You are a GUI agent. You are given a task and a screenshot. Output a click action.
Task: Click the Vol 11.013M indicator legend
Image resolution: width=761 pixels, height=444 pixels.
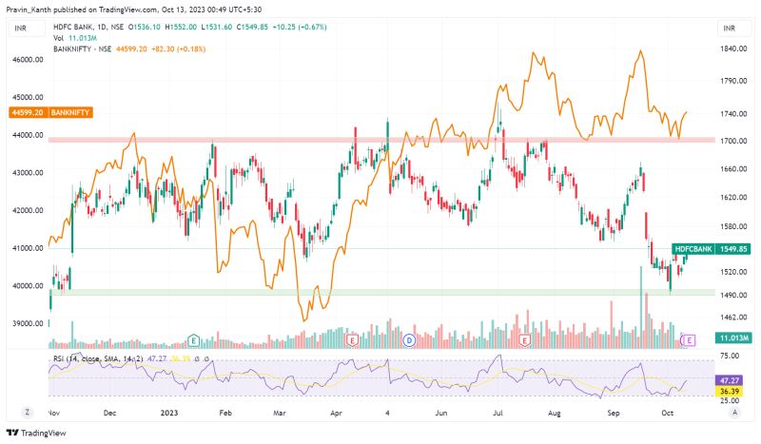(75, 38)
